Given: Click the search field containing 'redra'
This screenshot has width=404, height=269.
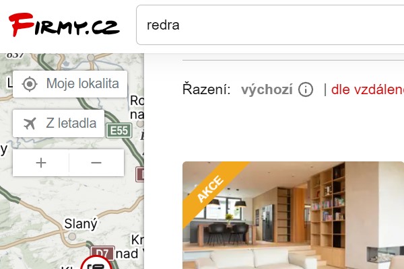Looking at the screenshot, I should [270, 25].
